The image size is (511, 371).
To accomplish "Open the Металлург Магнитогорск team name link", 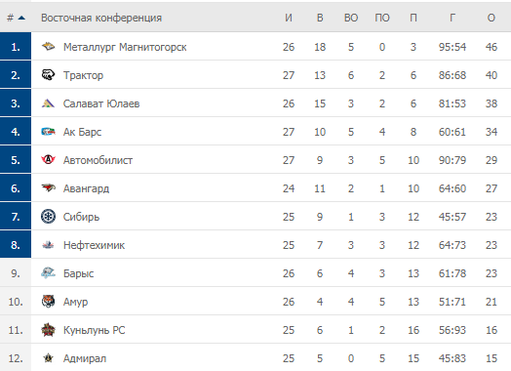I will pos(125,47).
